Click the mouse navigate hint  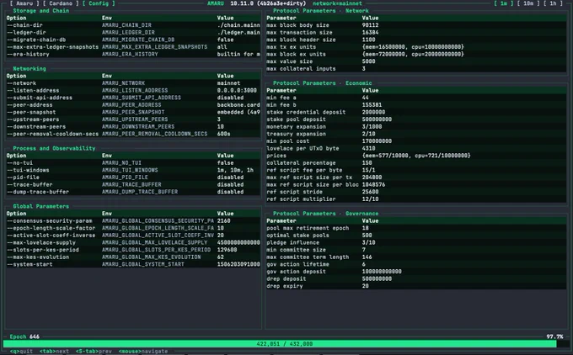pos(143,351)
